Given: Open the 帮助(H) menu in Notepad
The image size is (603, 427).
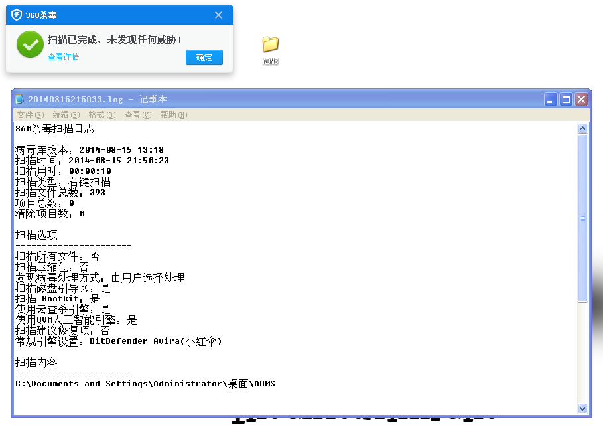Looking at the screenshot, I should 173,115.
